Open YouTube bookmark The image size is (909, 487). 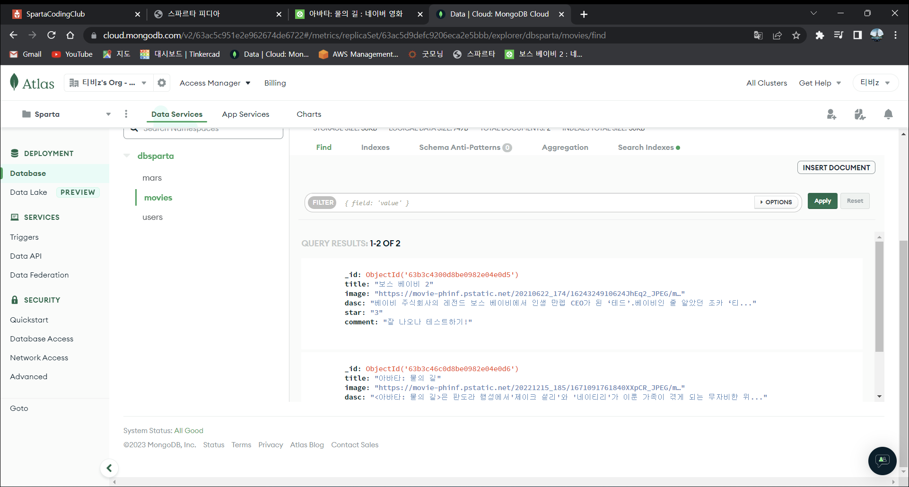[72, 54]
